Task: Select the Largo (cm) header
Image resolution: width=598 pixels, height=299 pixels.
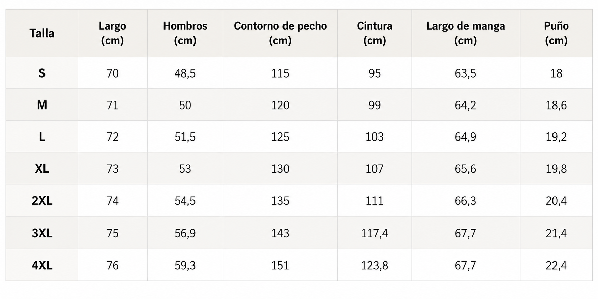Action: (113, 33)
